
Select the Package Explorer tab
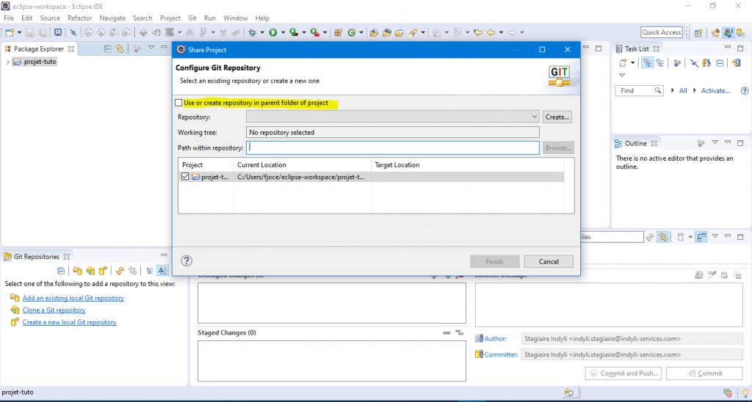pyautogui.click(x=38, y=49)
